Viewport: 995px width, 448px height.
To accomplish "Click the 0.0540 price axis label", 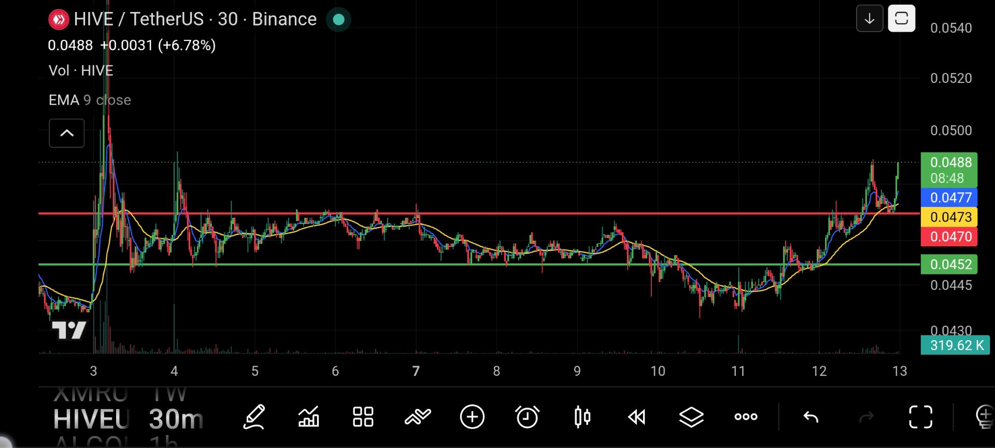I will point(951,28).
